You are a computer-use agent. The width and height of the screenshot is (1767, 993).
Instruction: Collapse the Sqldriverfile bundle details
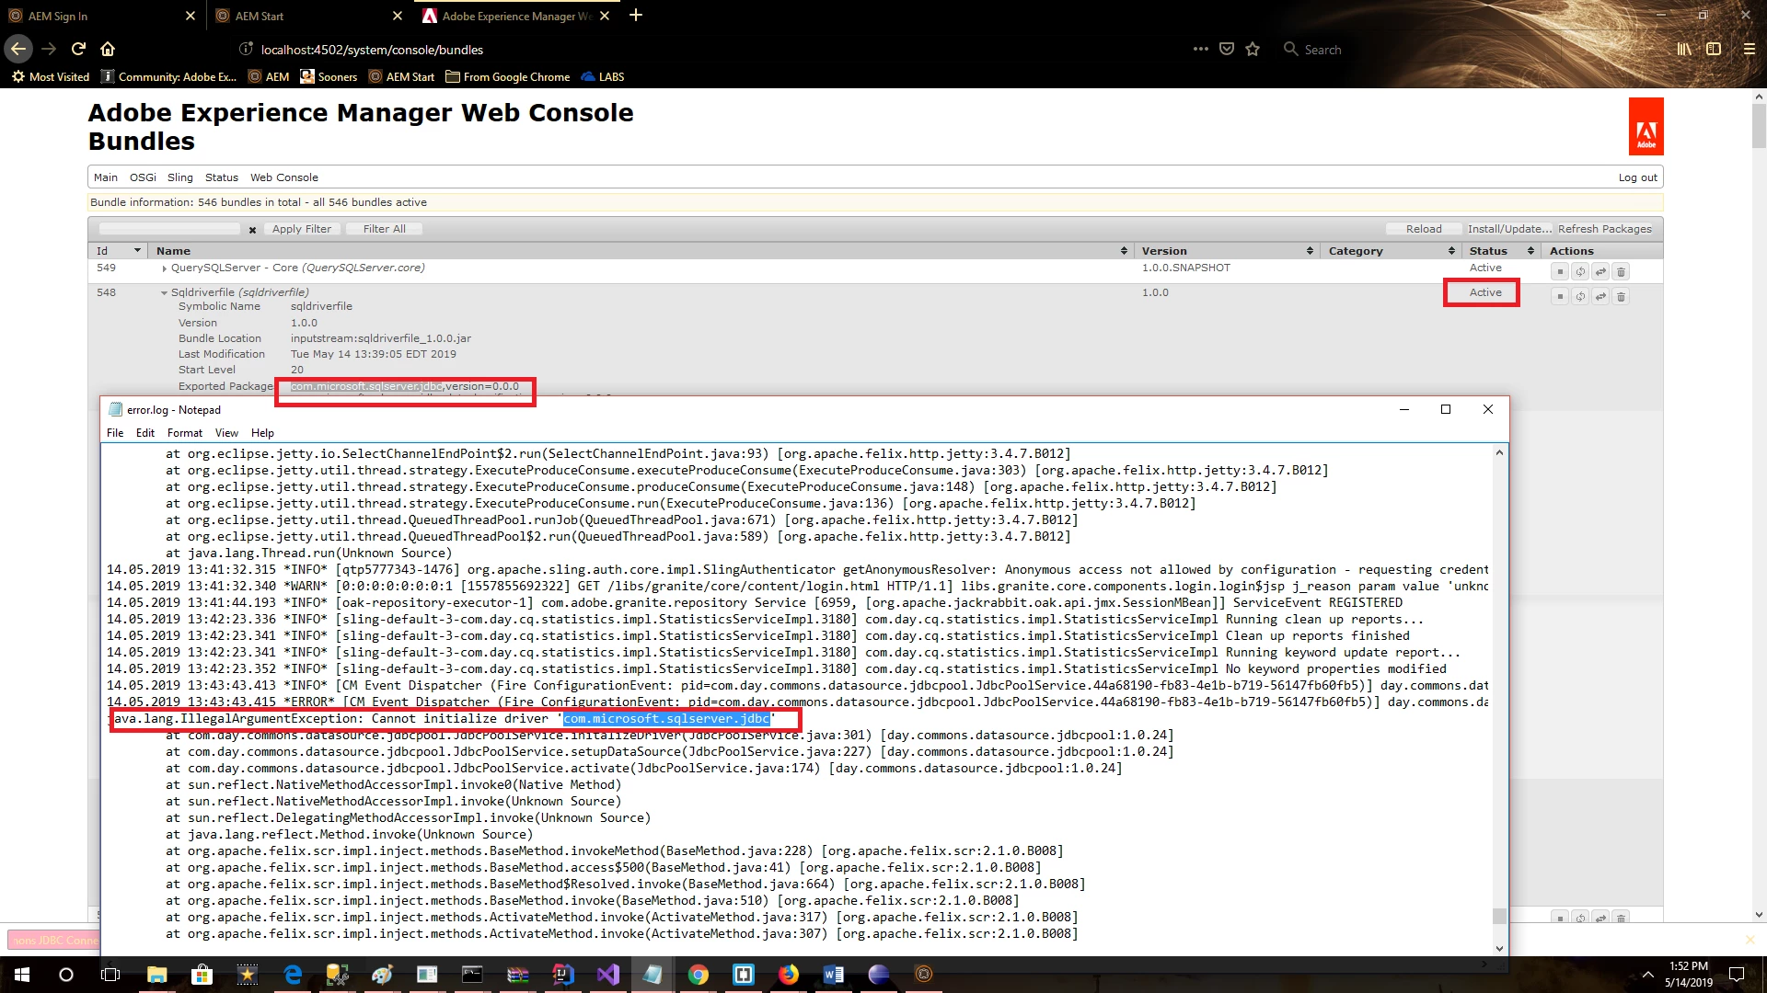[164, 293]
